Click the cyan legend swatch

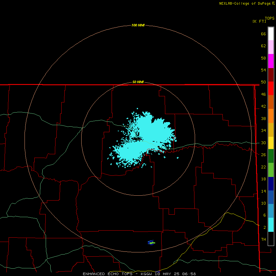pyautogui.click(x=271, y=225)
